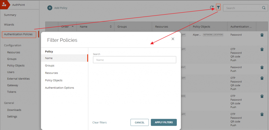
Task: Select the Groups filter category
Action: point(50,65)
